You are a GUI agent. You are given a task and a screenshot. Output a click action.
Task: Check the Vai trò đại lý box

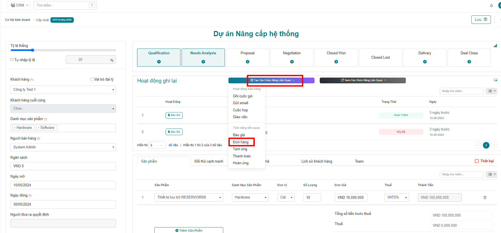click(x=92, y=79)
